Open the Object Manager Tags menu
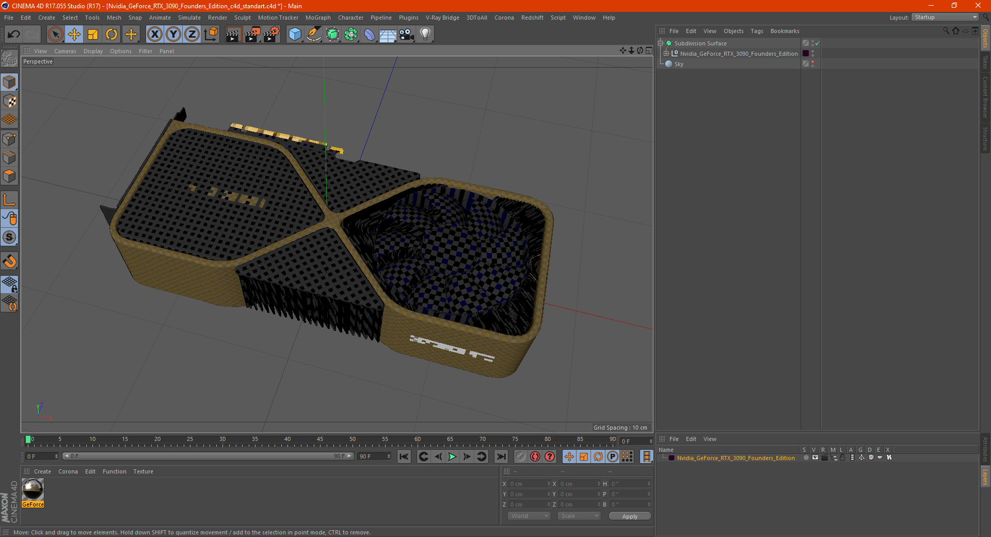The width and height of the screenshot is (991, 537). [757, 31]
